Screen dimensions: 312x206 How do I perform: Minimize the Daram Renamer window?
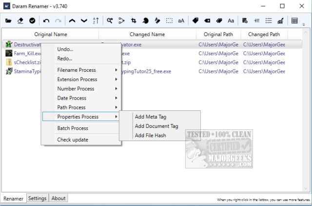tap(263, 6)
